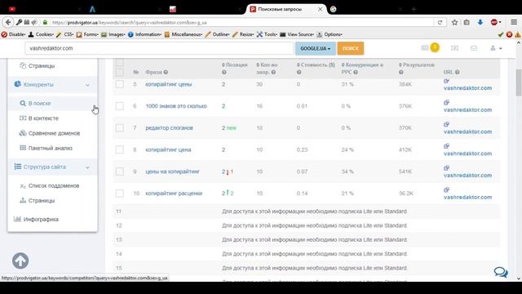Image resolution: width=522 pixels, height=294 pixels.
Task: Click the Adblock red icon in toolbar
Action: point(494,22)
